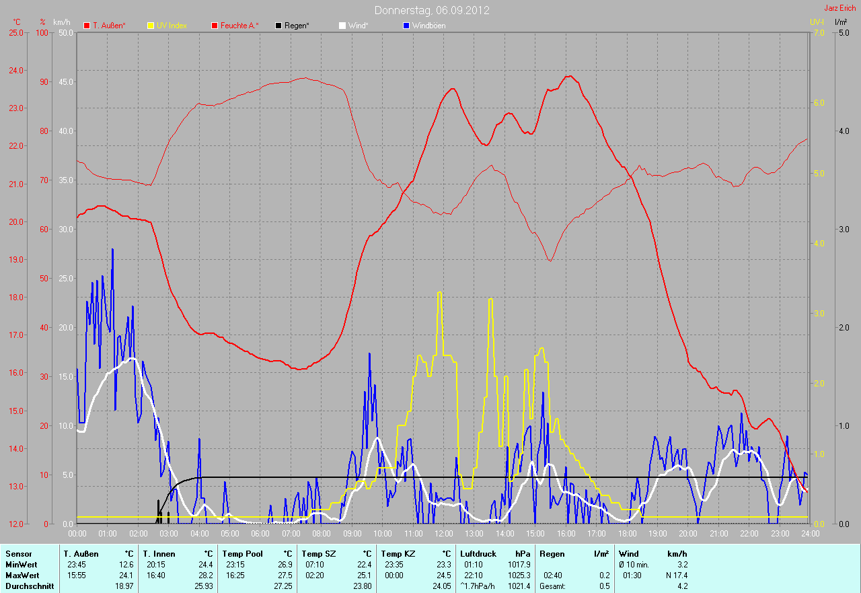Image resolution: width=861 pixels, height=593 pixels.
Task: Click the Temp KZ minimum value '23.3'
Action: (444, 565)
